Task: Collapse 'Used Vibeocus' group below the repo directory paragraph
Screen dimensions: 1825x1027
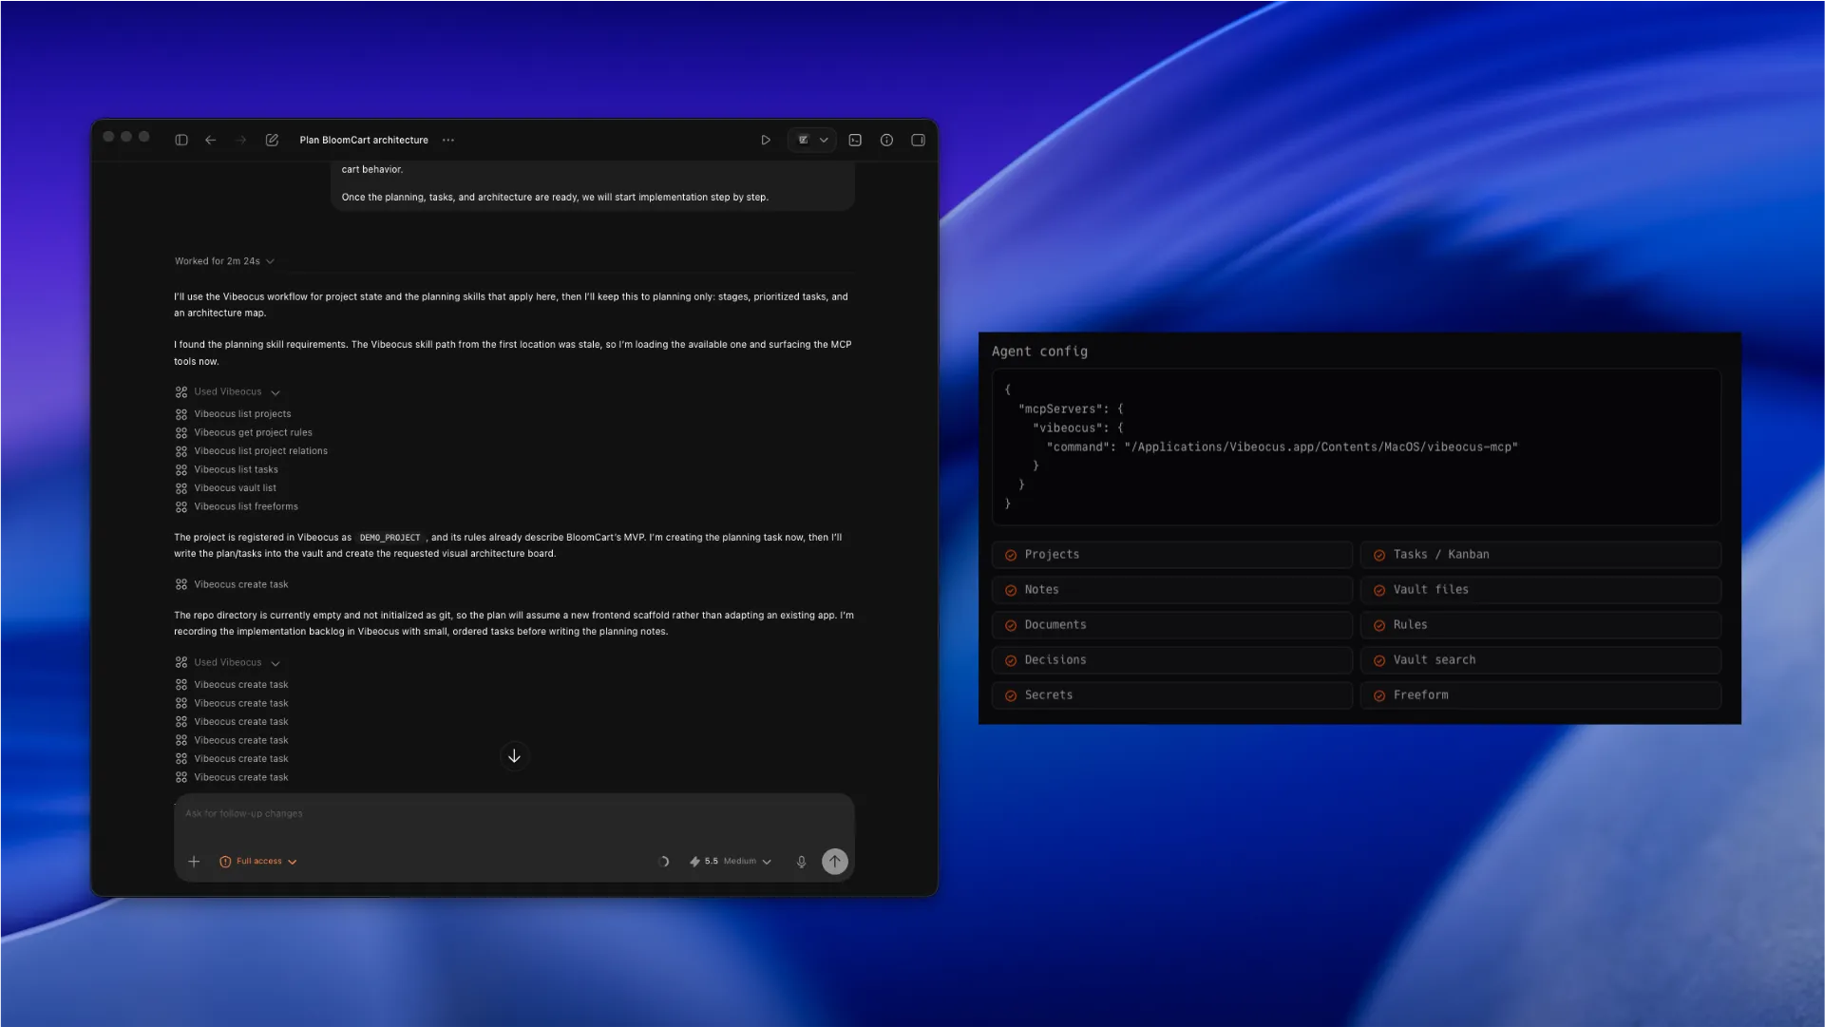Action: (x=228, y=662)
